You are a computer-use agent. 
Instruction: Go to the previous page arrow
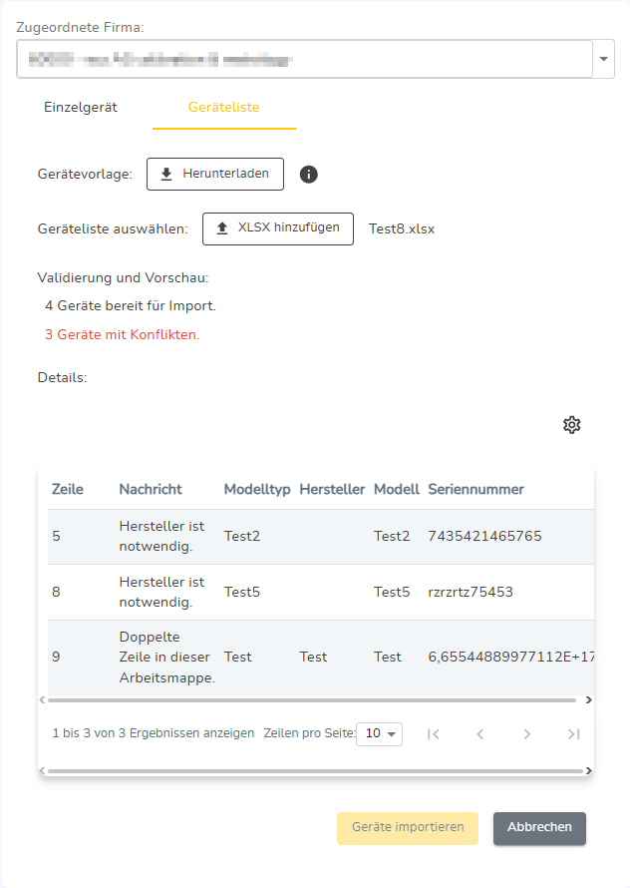pos(480,734)
